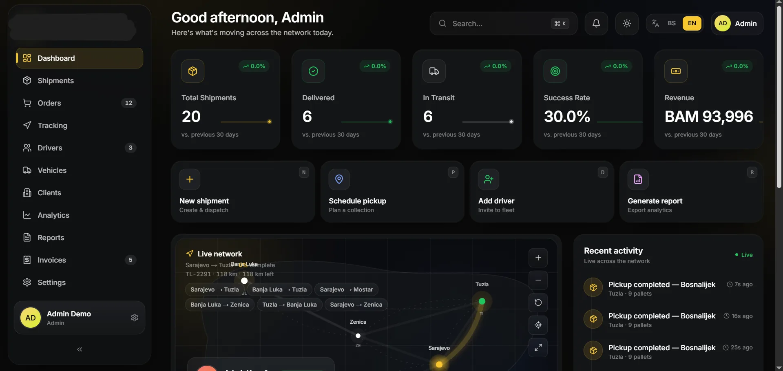The image size is (783, 371).
Task: Navigate to Tracking
Action: click(80, 125)
